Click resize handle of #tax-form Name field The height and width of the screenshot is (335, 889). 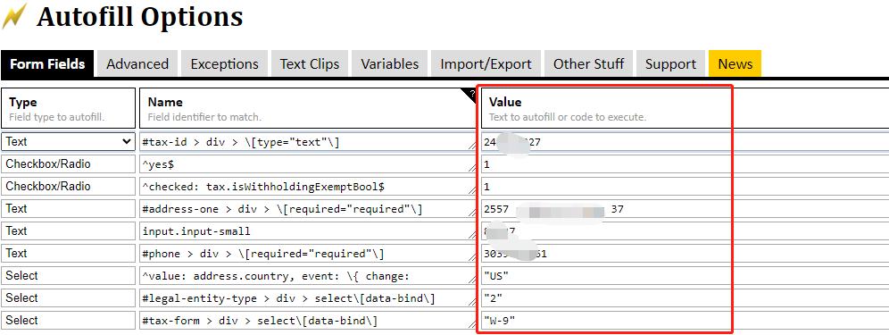472,325
